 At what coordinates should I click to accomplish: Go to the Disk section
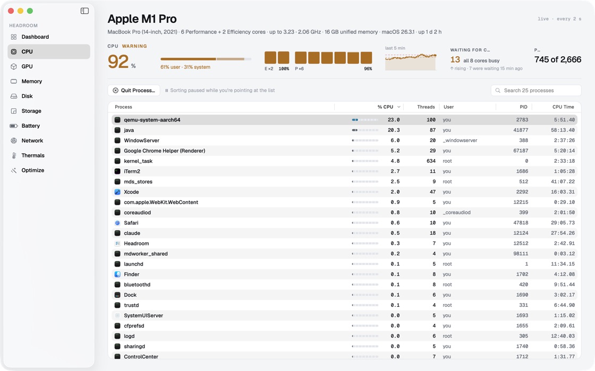coord(48,96)
